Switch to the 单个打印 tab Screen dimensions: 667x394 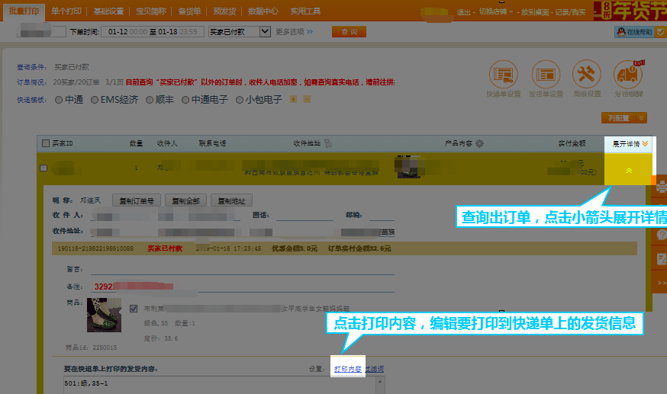point(66,11)
